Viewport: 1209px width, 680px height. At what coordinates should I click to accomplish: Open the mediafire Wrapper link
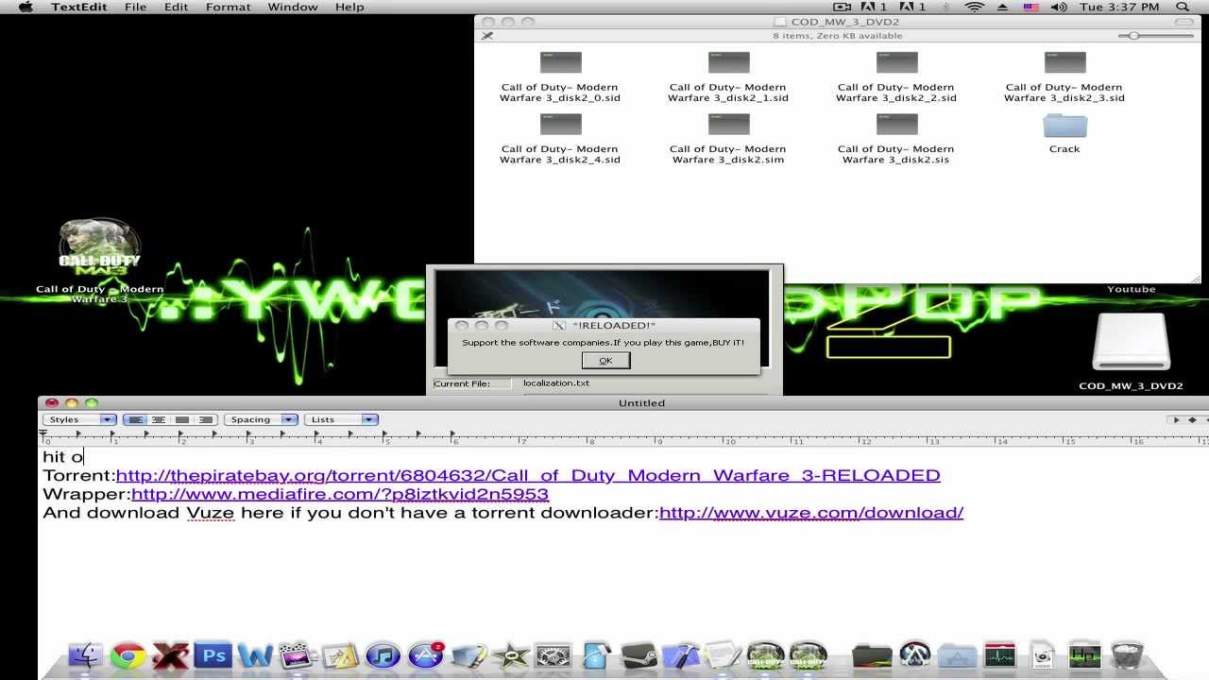point(340,494)
